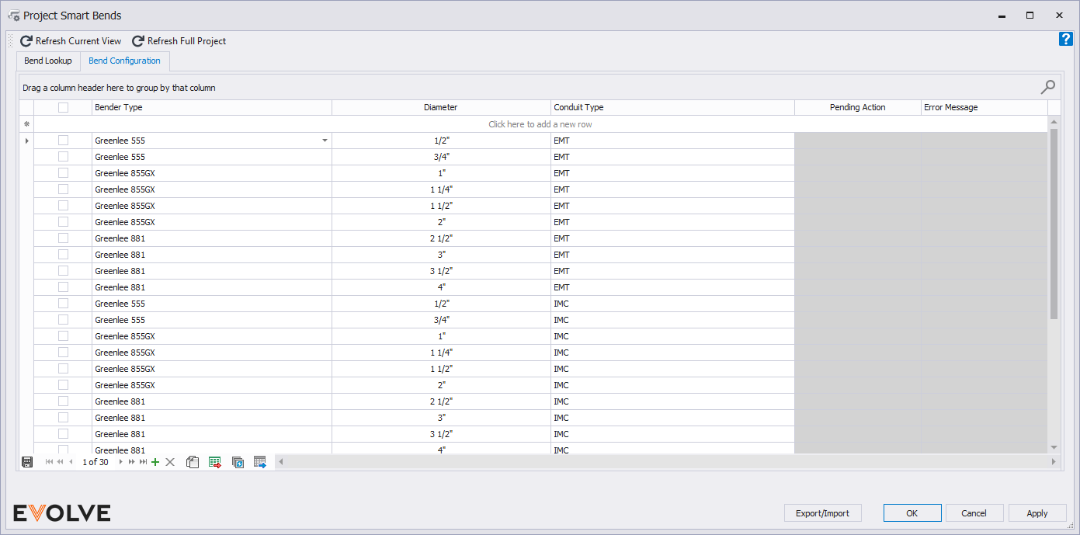Go to next page in navigator
This screenshot has width=1080, height=535.
pos(131,462)
